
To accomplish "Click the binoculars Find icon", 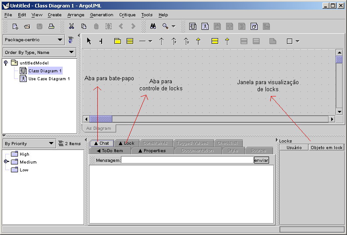I will tap(153, 26).
